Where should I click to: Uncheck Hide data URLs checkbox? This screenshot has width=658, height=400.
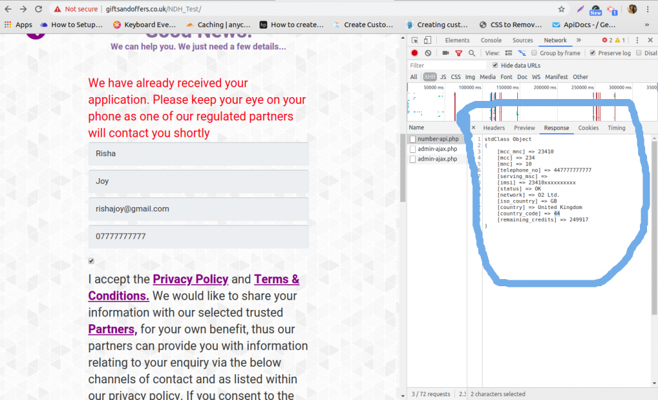[x=495, y=66]
